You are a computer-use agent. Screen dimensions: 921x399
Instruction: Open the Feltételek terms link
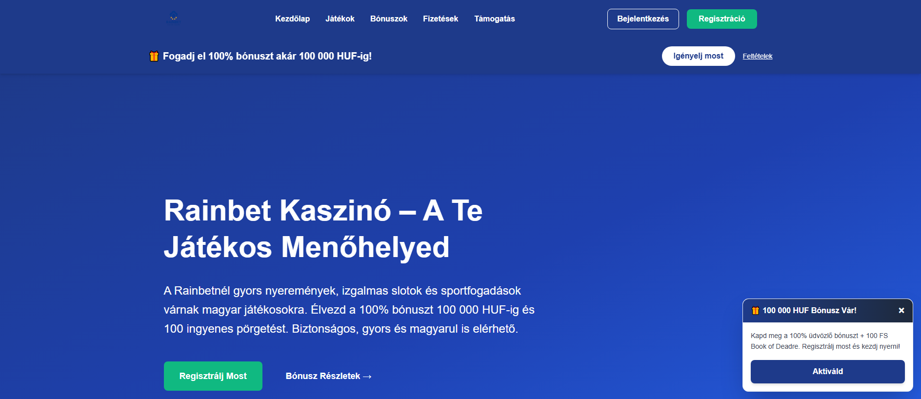point(758,56)
